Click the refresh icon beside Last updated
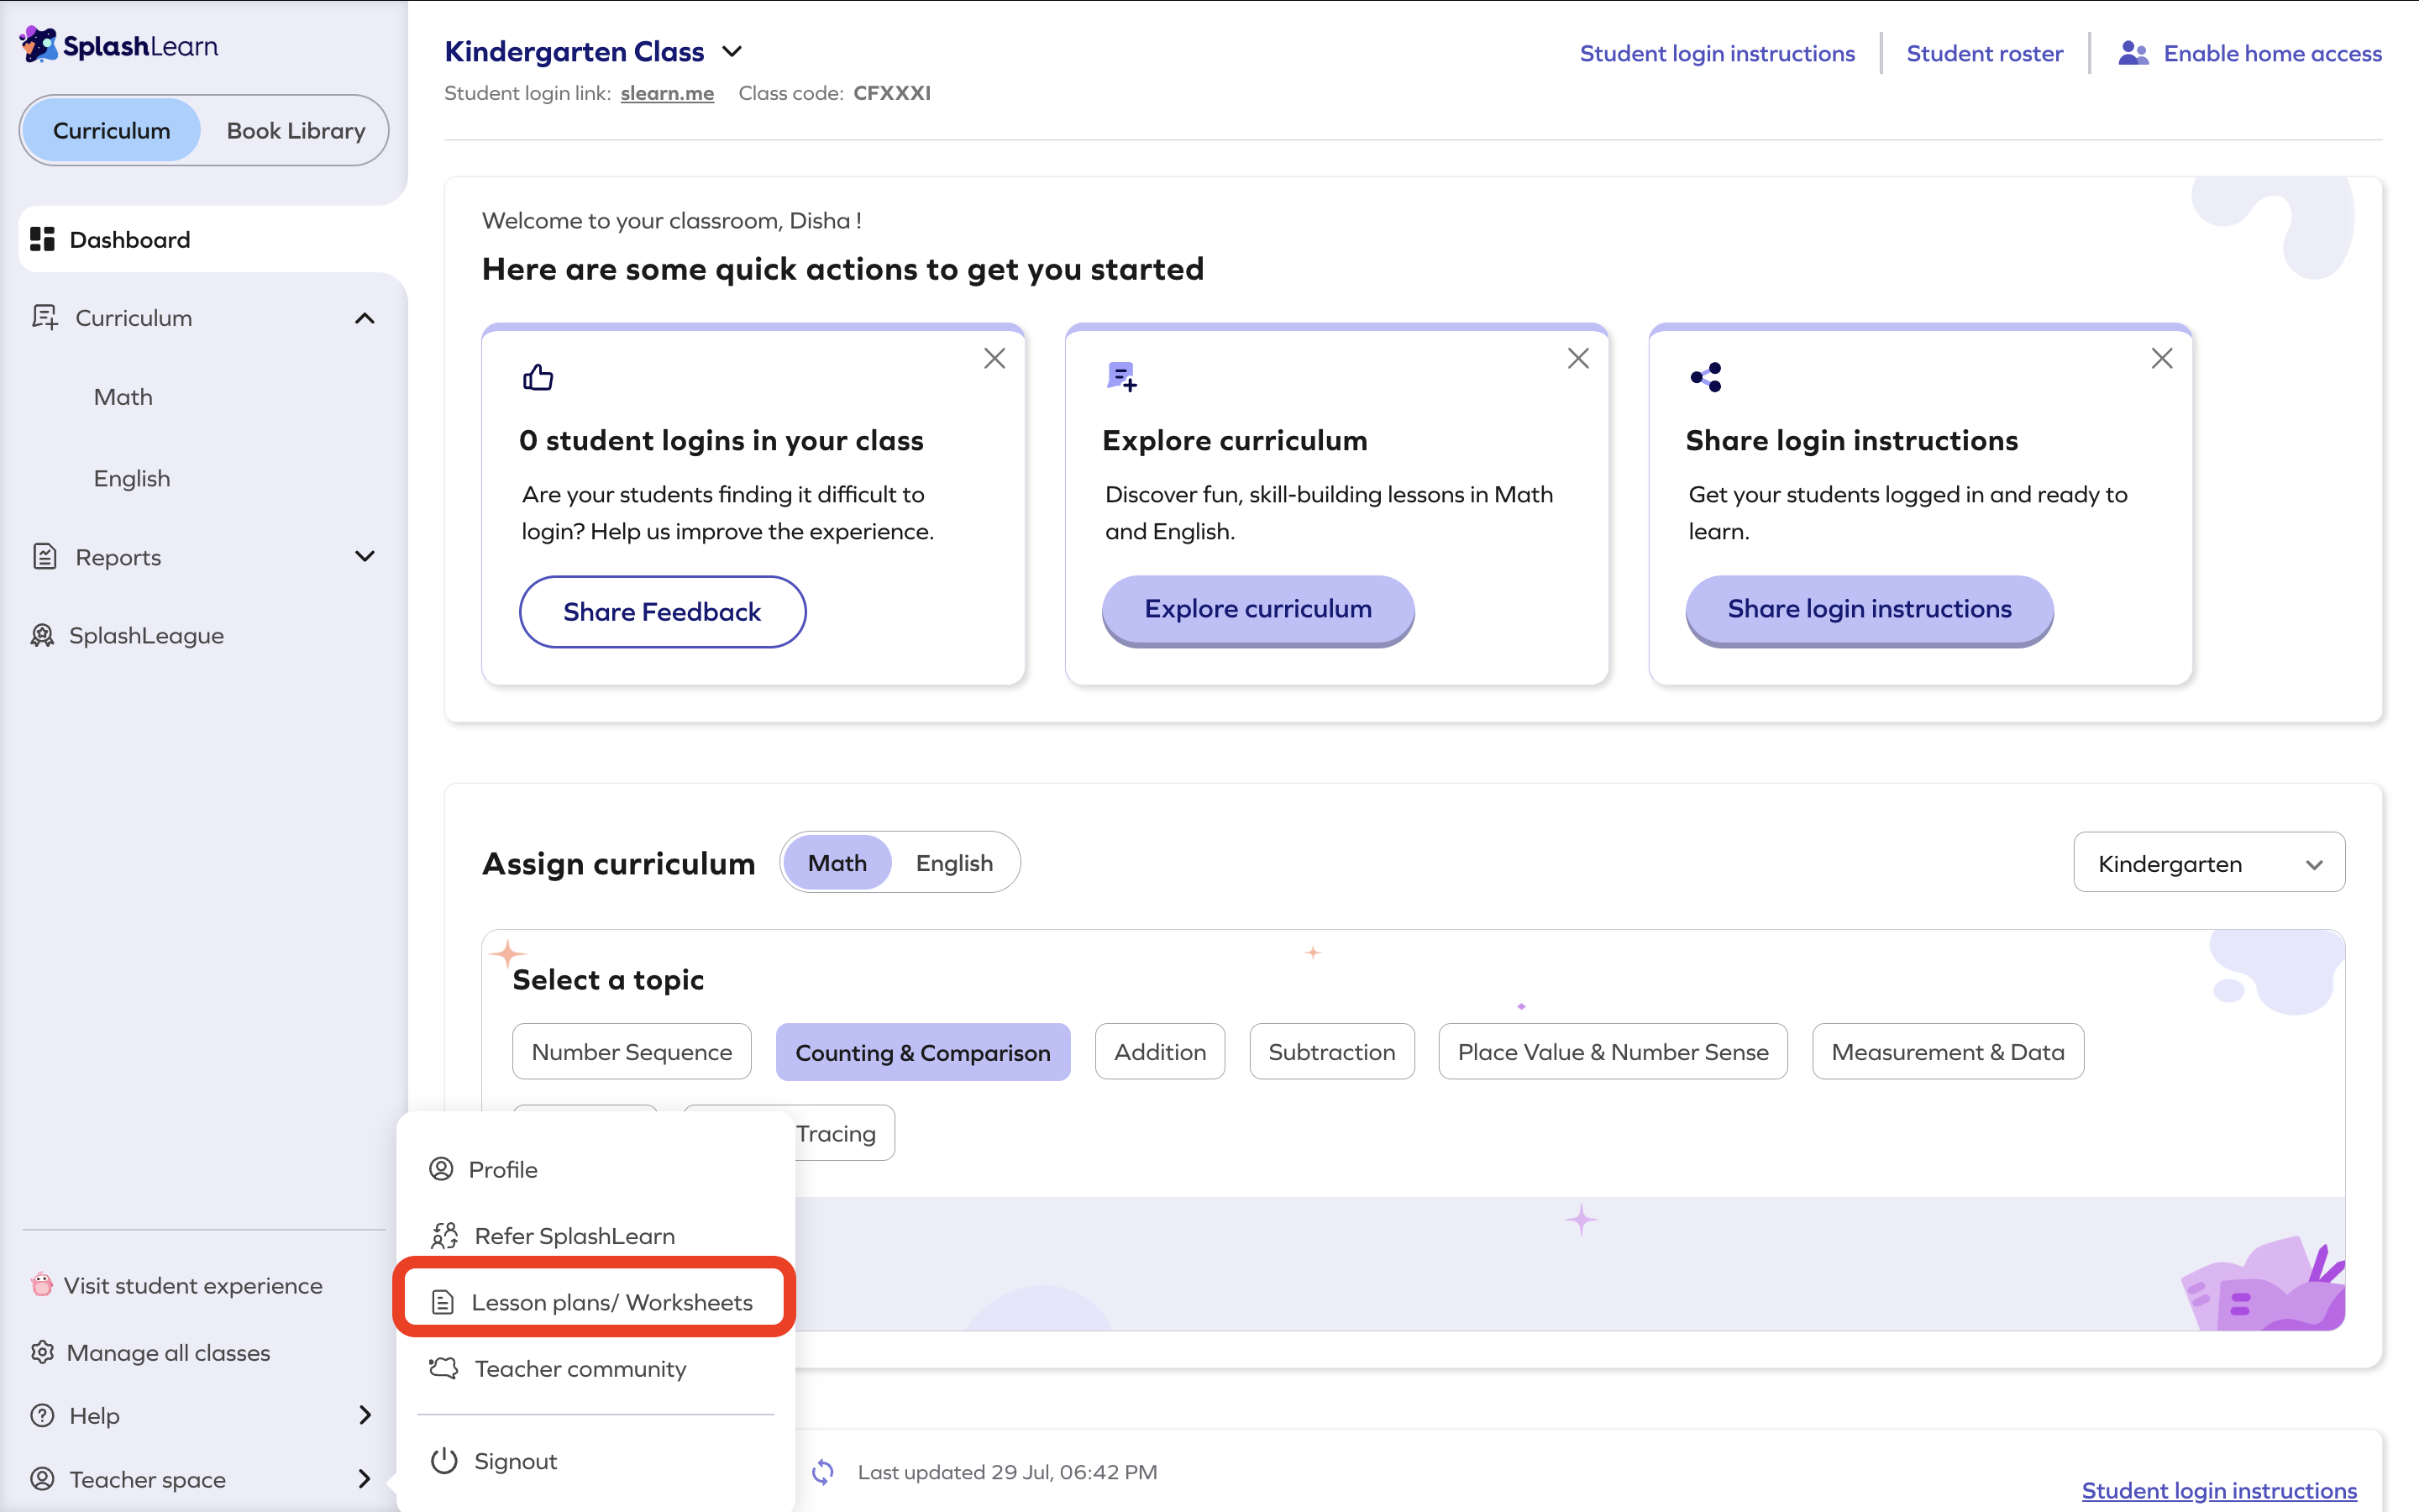 822,1472
